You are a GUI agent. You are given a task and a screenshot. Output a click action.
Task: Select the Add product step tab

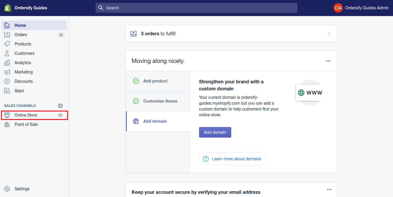click(x=158, y=81)
